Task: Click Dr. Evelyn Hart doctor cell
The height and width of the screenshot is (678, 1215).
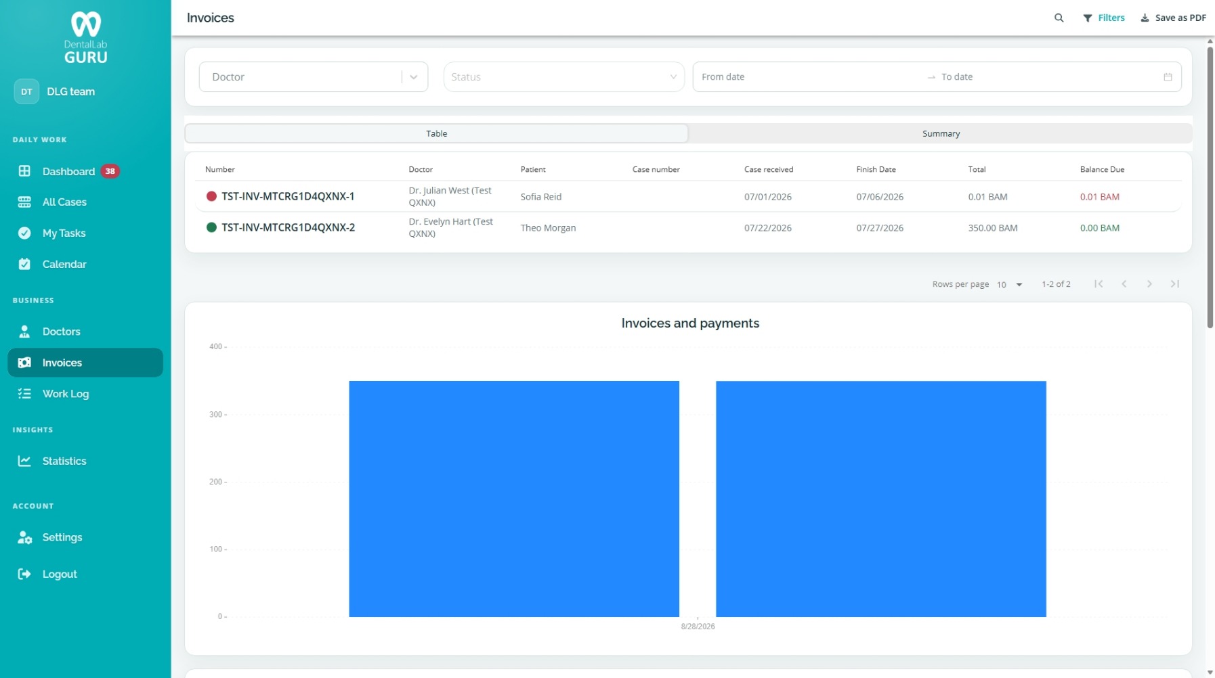Action: click(451, 227)
